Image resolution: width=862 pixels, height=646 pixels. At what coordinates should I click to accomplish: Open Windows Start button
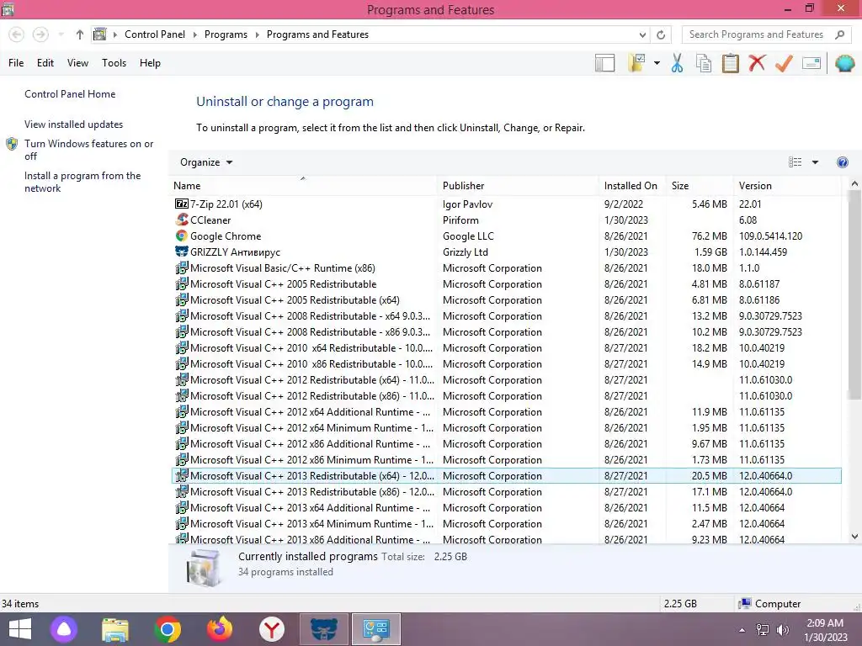click(x=20, y=629)
